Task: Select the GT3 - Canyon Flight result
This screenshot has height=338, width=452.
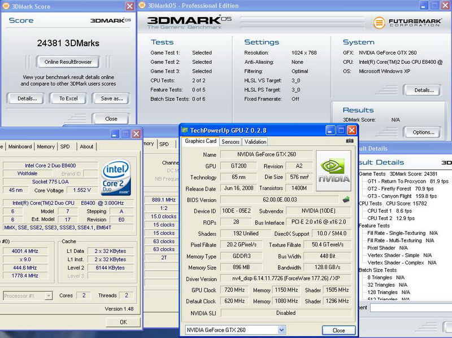Action: tap(402, 196)
